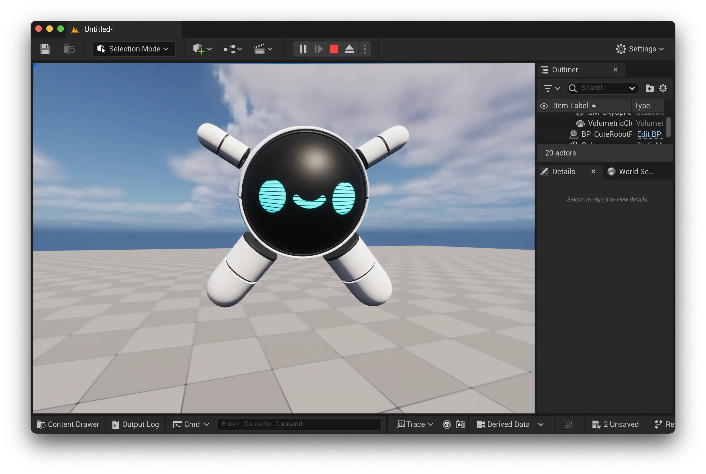Click the console command input field
Image resolution: width=706 pixels, height=474 pixels.
298,424
